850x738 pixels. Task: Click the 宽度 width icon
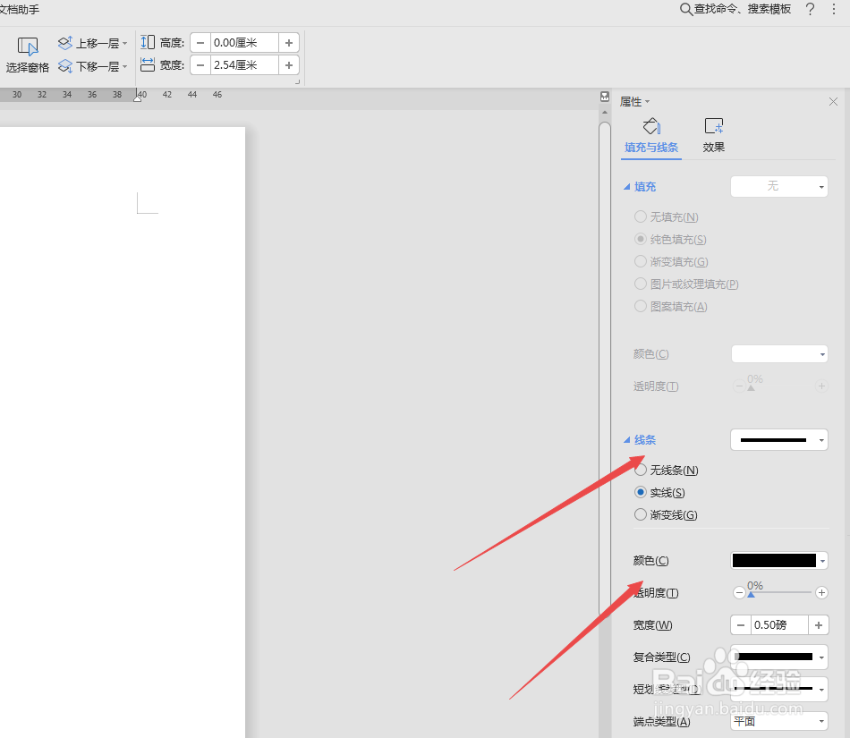[148, 64]
